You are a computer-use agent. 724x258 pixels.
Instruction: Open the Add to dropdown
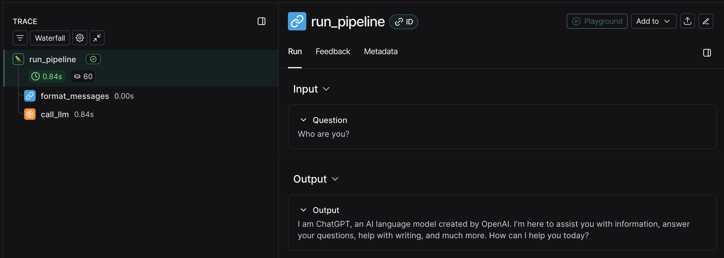tap(654, 21)
